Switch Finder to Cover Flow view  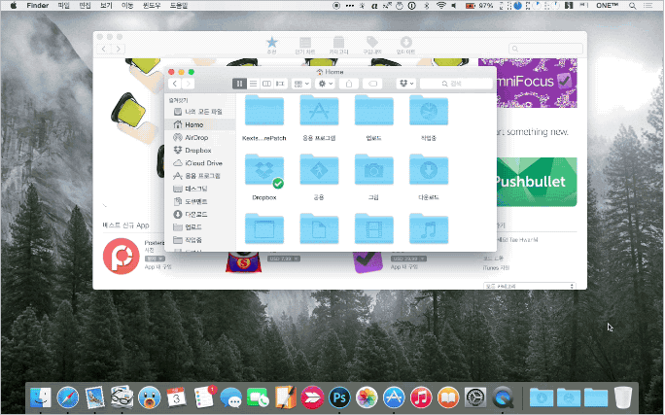280,84
